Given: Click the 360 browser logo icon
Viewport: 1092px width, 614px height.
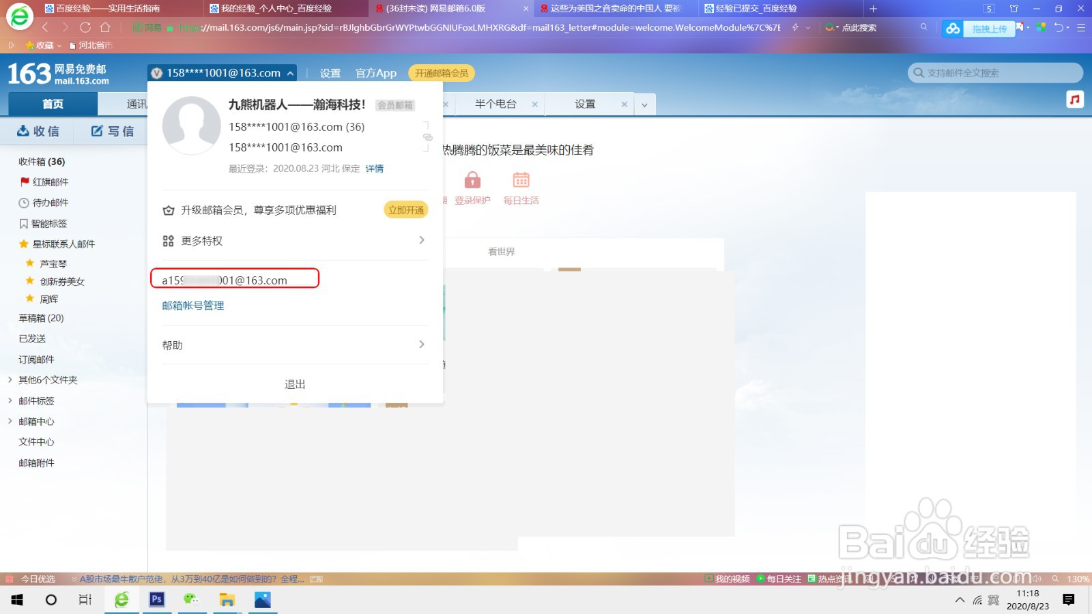Looking at the screenshot, I should (x=19, y=16).
